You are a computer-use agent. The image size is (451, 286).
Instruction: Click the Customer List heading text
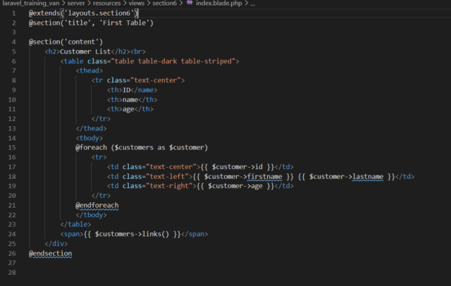(85, 51)
